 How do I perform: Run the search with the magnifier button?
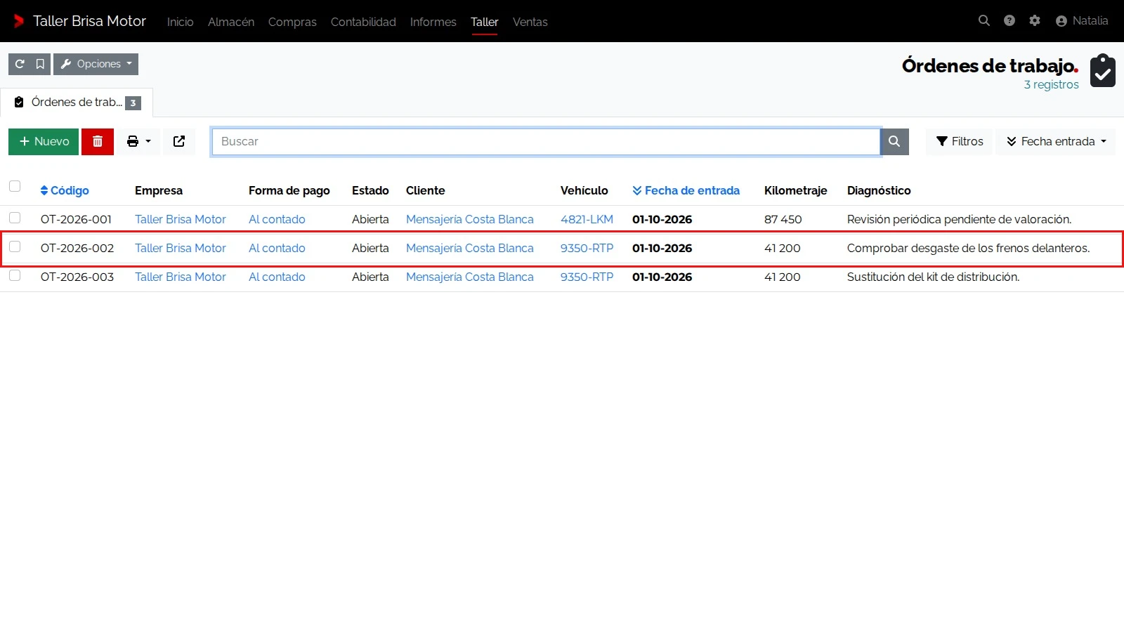coord(894,141)
